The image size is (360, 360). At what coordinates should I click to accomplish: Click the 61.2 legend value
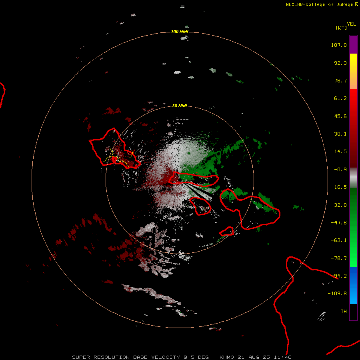(340, 98)
